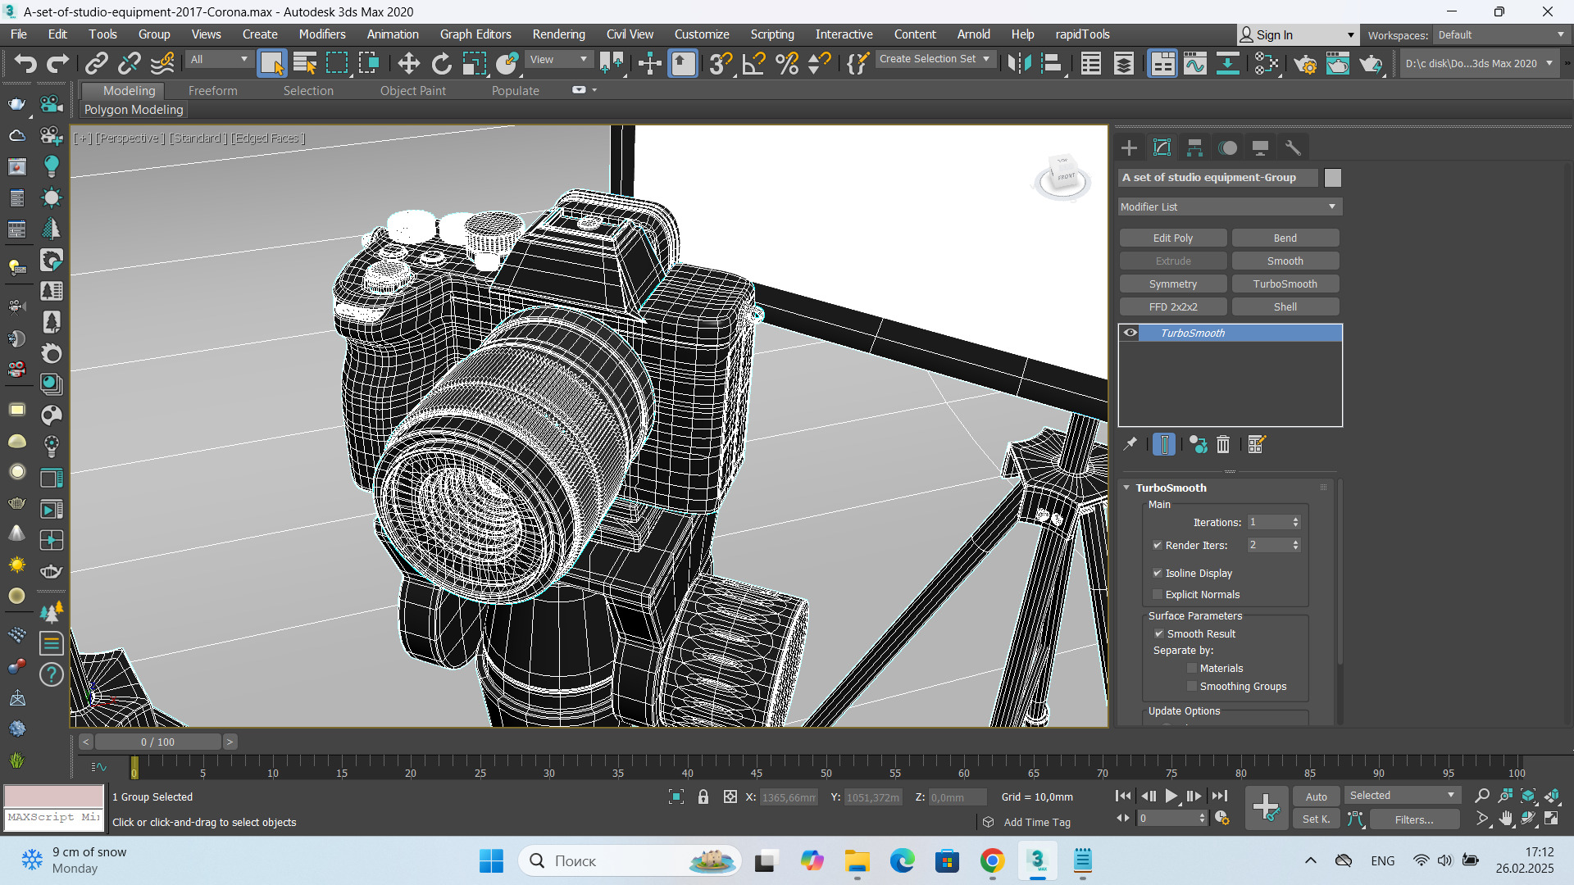Switch to the Object Paint tab
Image resolution: width=1574 pixels, height=885 pixels.
point(412,90)
